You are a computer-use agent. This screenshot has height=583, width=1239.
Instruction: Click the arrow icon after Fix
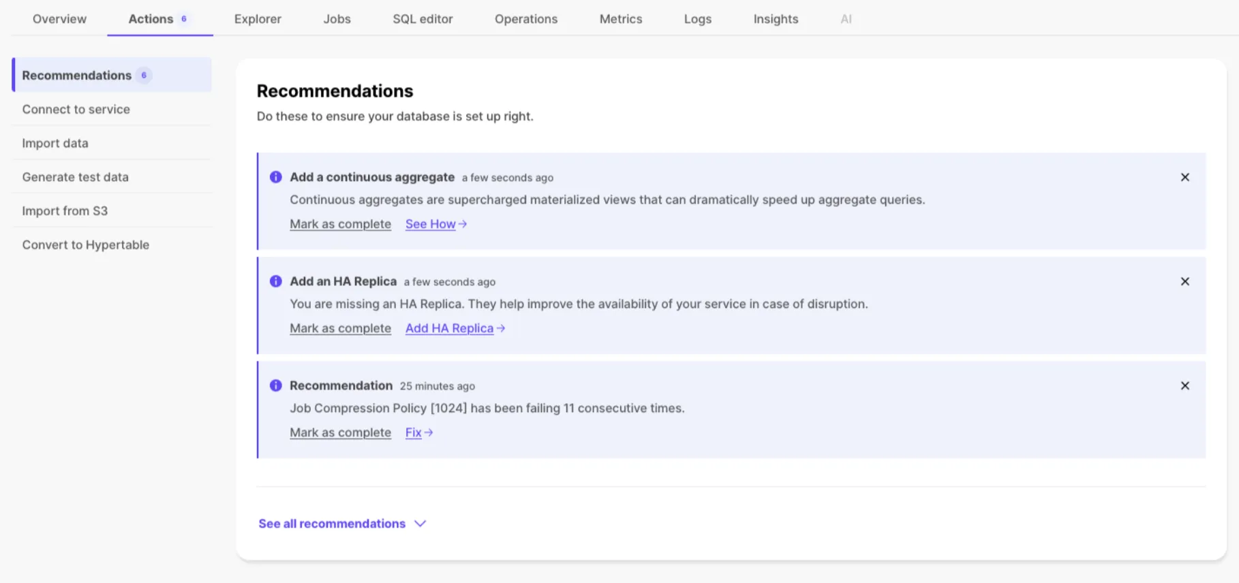click(x=428, y=432)
